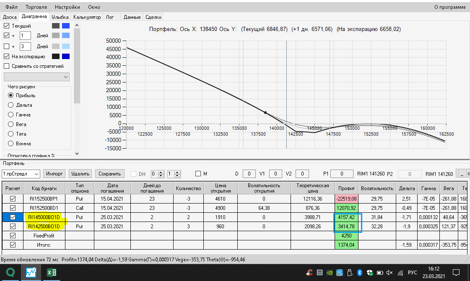Image resolution: width=470 pixels, height=281 pixels.
Task: Toggle the +1 Дней checkbox
Action: 7,35
